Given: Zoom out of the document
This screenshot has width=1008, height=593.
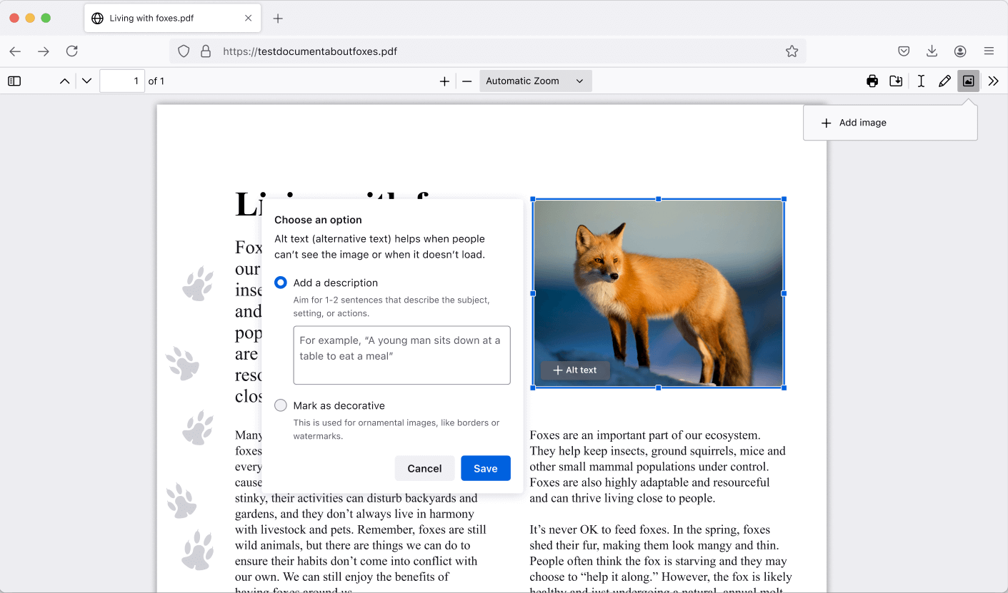Looking at the screenshot, I should coord(466,81).
